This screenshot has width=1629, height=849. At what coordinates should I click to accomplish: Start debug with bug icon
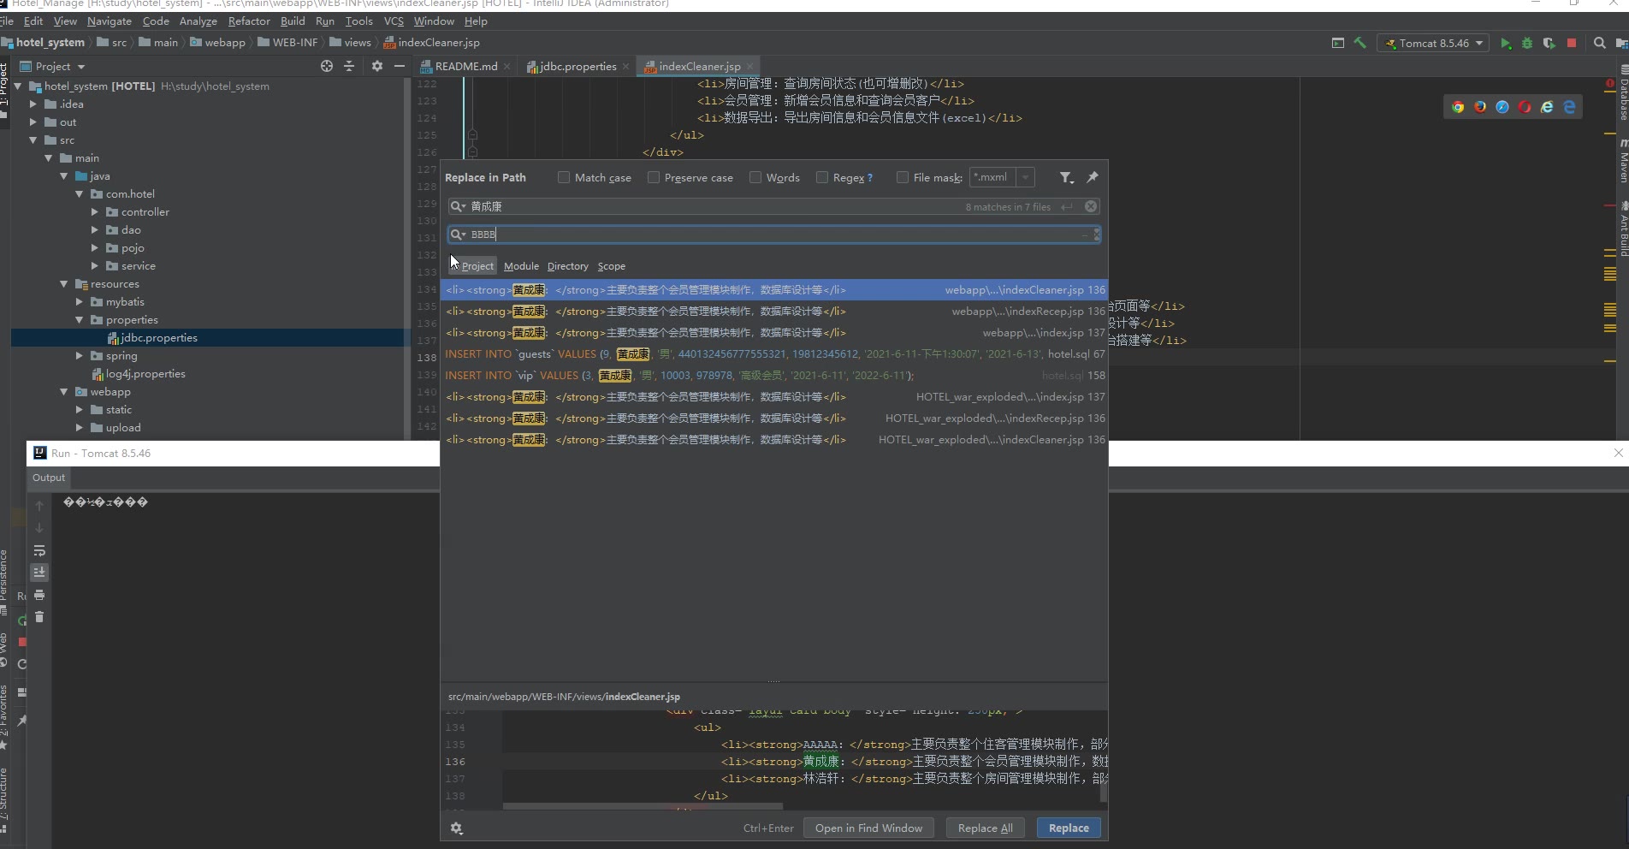(x=1527, y=43)
